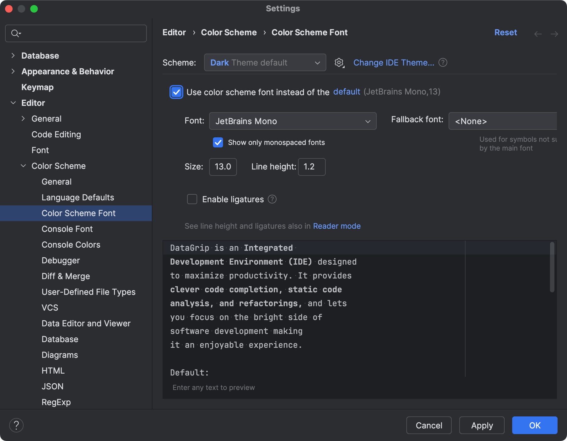
Task: Uncheck Use color scheme font option
Action: pyautogui.click(x=176, y=92)
